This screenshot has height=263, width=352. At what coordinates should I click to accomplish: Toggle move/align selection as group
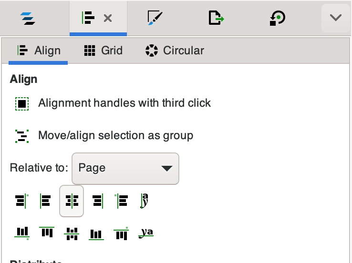(22, 136)
